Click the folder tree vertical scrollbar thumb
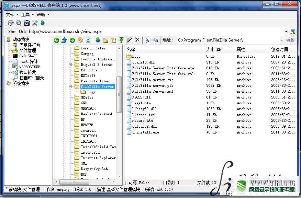Image resolution: width=301 pixels, height=198 pixels. pos(119,94)
